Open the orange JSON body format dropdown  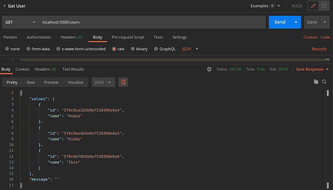(190, 49)
